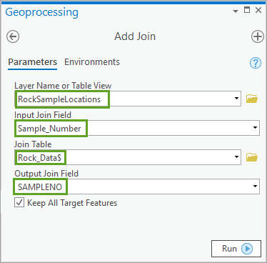Click the Sample_Number input field
The image size is (267, 263).
pos(137,128)
